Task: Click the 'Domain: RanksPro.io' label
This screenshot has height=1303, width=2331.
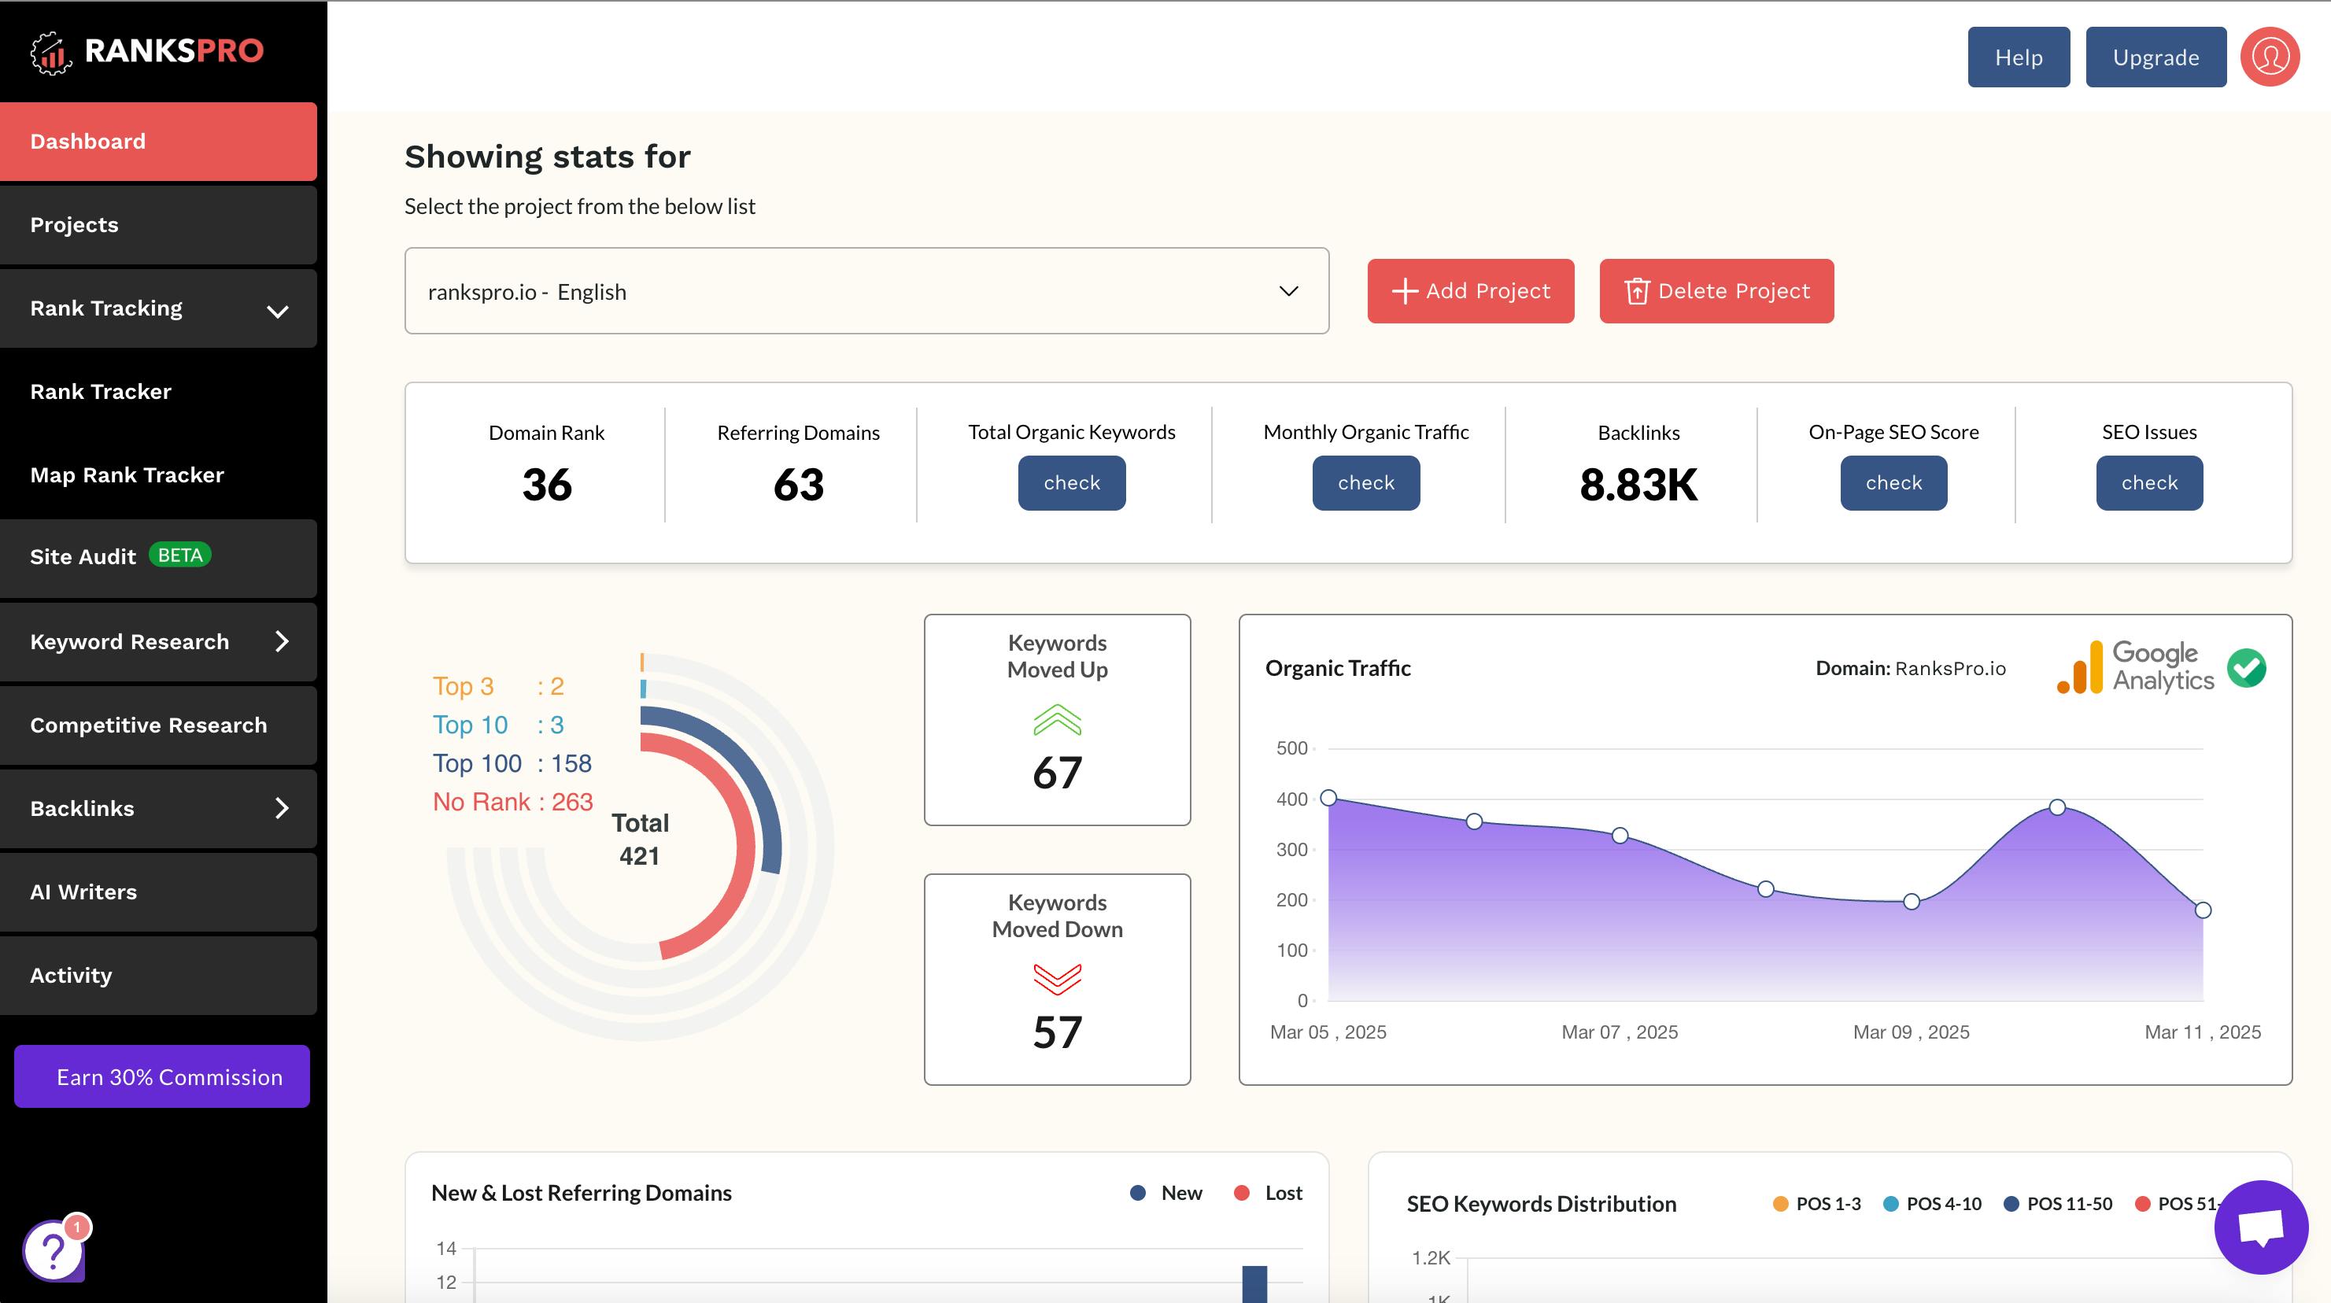Action: click(x=1910, y=669)
